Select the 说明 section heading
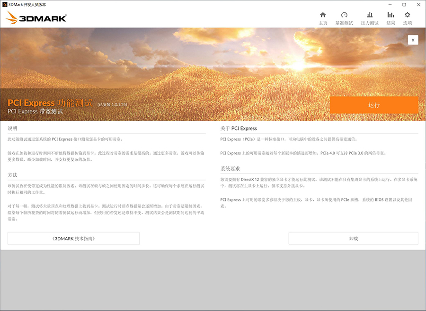 pos(13,128)
